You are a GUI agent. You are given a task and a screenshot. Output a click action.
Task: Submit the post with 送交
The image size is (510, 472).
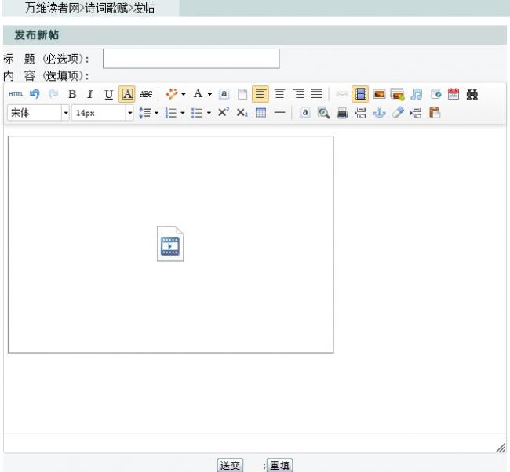pyautogui.click(x=230, y=465)
